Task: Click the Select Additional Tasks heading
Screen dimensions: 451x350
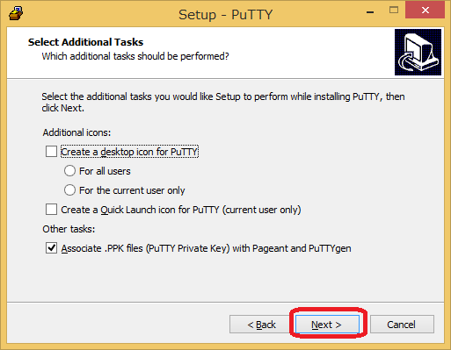Action: 85,42
